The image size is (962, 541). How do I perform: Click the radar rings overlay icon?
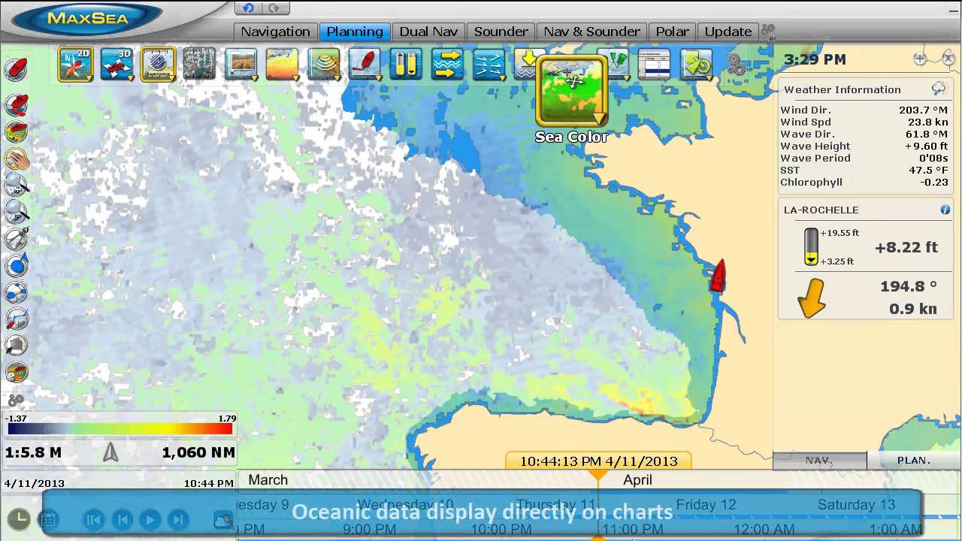pyautogui.click(x=323, y=64)
